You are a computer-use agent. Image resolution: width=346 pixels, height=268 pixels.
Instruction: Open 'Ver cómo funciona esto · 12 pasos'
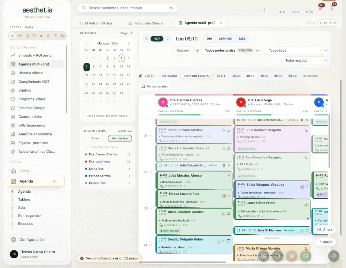(109, 258)
